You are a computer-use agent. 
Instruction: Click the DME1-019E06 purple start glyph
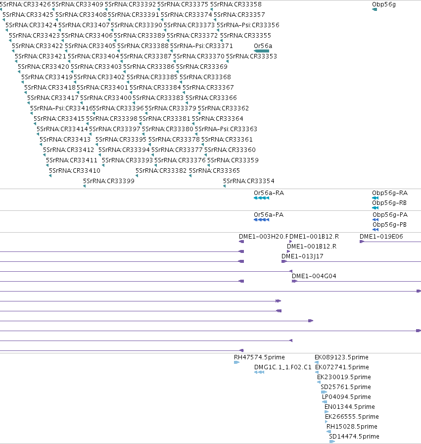[x=362, y=242]
